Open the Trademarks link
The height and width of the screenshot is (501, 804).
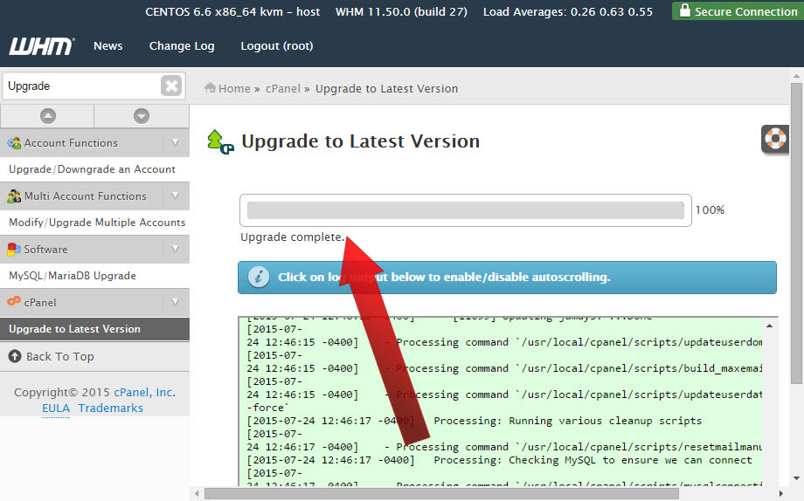tap(111, 408)
